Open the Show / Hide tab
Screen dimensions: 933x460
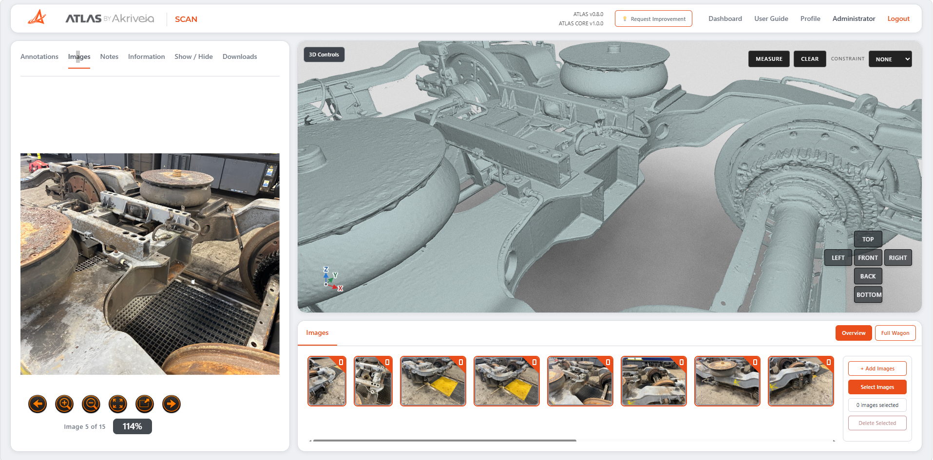click(x=194, y=56)
